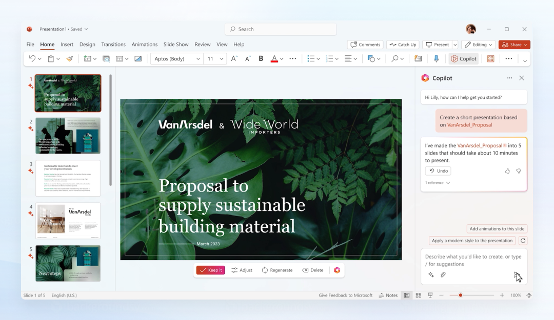This screenshot has width=554, height=320.
Task: Select slide 2 thumbnail
Action: coord(68,136)
